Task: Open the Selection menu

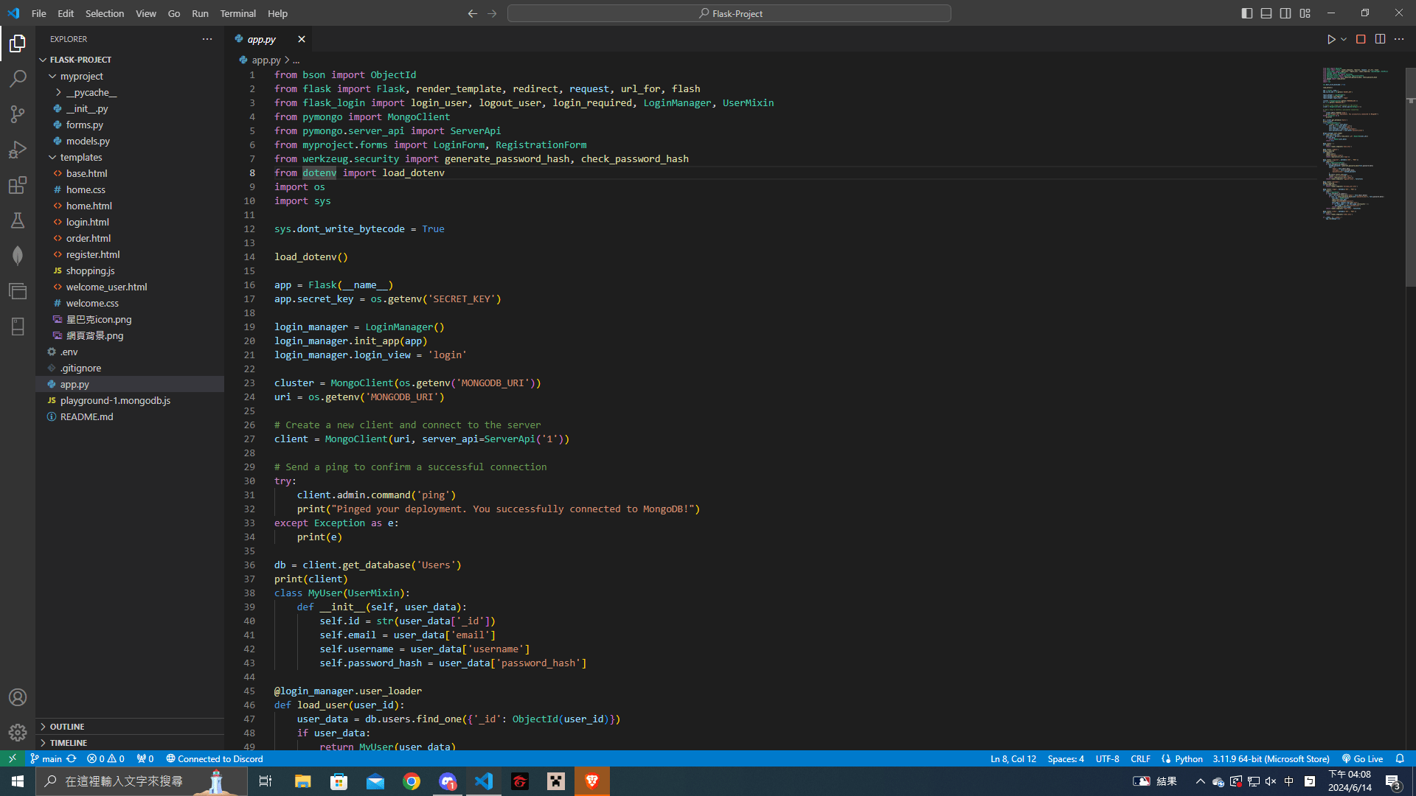Action: tap(104, 13)
